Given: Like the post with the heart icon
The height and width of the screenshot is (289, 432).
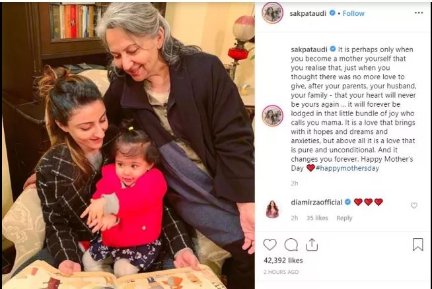Looking at the screenshot, I should pyautogui.click(x=270, y=244).
